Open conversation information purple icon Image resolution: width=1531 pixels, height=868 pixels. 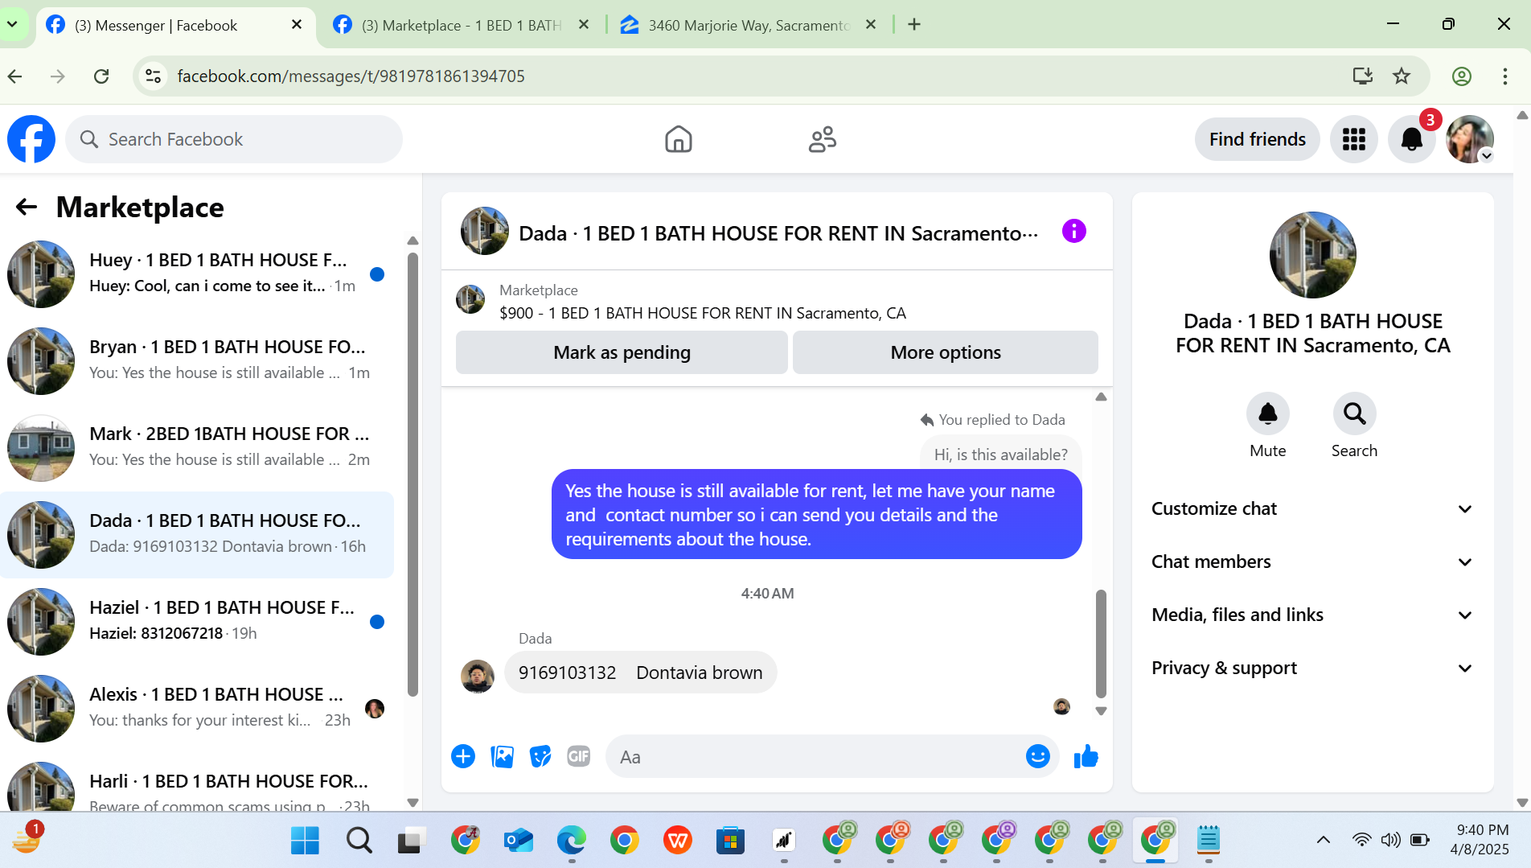point(1073,232)
